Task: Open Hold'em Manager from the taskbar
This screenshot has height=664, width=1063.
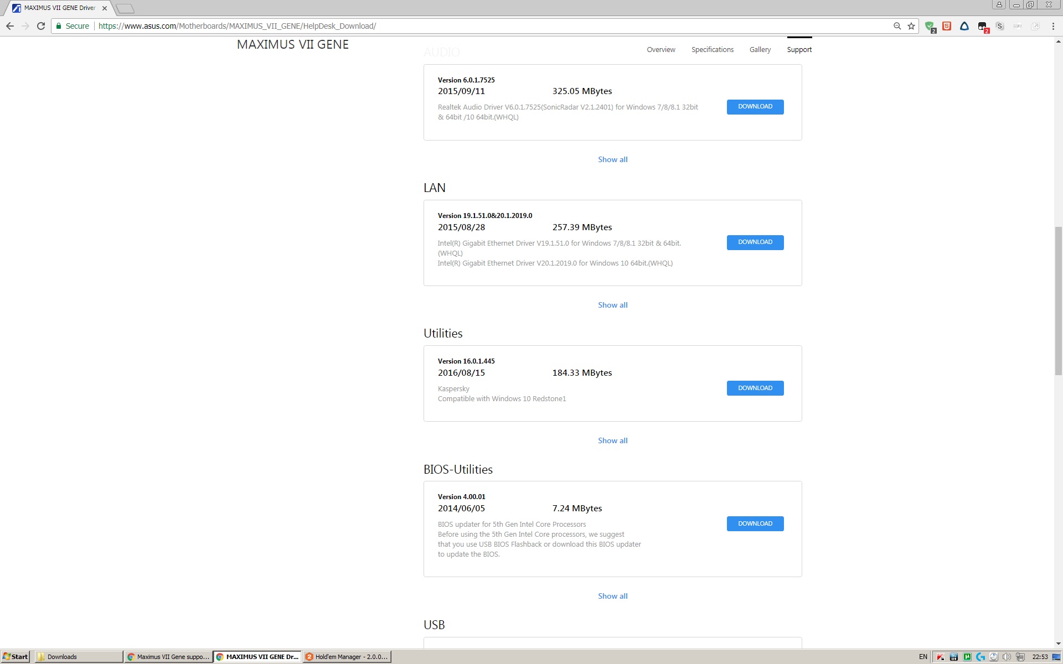Action: click(347, 657)
